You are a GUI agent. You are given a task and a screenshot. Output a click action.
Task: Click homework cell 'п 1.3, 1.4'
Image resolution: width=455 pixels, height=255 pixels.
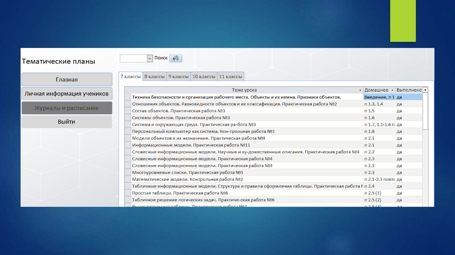379,104
